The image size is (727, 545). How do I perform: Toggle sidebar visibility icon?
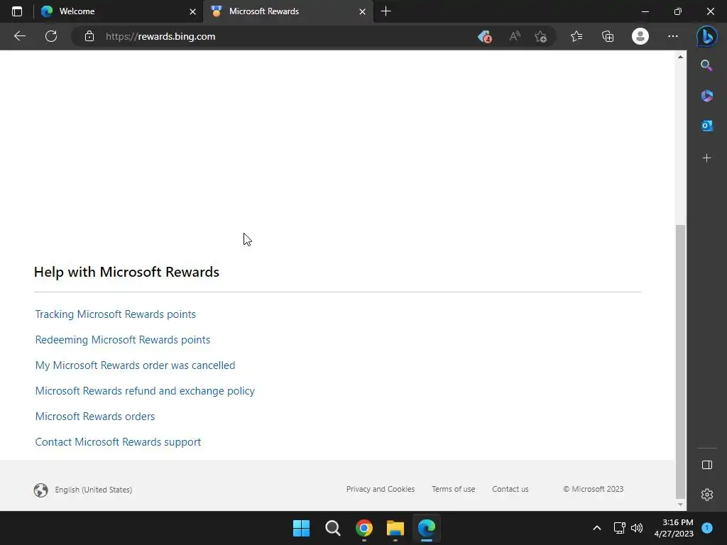pyautogui.click(x=707, y=465)
